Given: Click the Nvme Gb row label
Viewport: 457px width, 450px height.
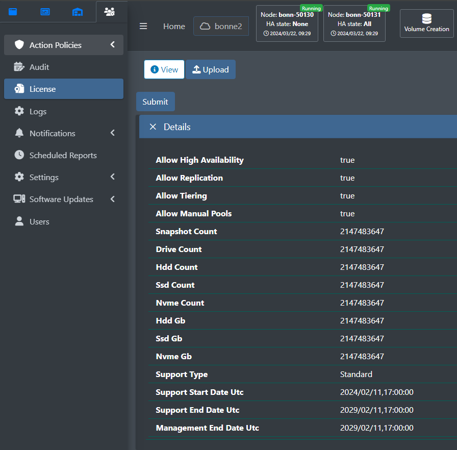Looking at the screenshot, I should 174,356.
